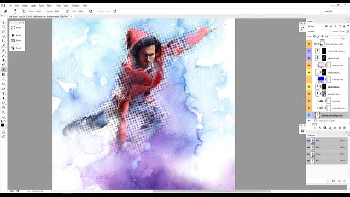Image resolution: width=350 pixels, height=197 pixels.
Task: Collapse the Extracted Item group
Action: pyautogui.click(x=313, y=44)
